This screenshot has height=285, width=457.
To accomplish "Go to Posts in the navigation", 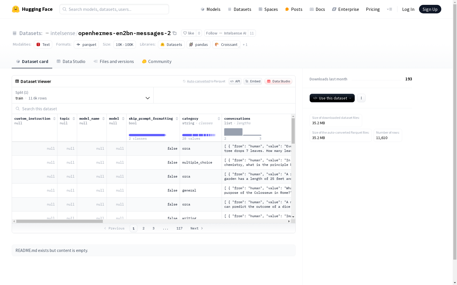I will click(294, 9).
